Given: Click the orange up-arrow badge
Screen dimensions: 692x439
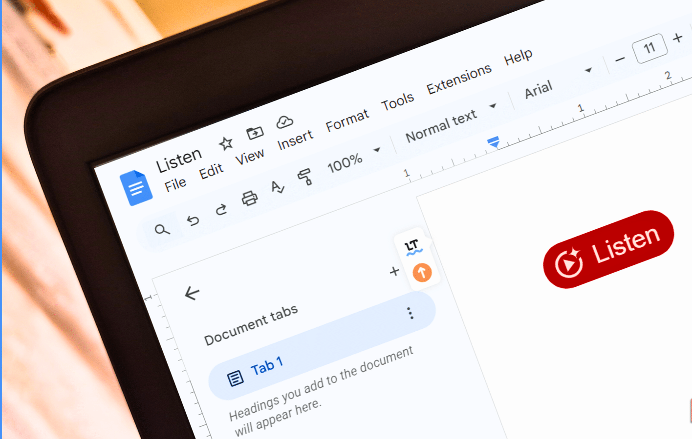Looking at the screenshot, I should [422, 273].
